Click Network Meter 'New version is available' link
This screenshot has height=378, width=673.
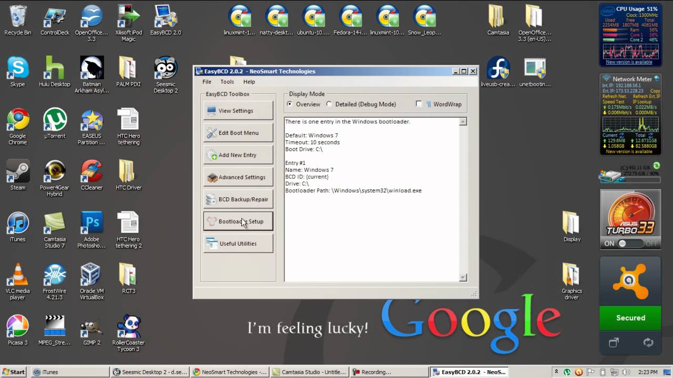(629, 152)
